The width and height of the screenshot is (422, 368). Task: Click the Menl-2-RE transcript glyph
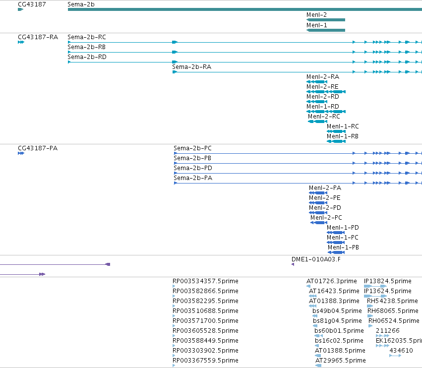coord(326,92)
